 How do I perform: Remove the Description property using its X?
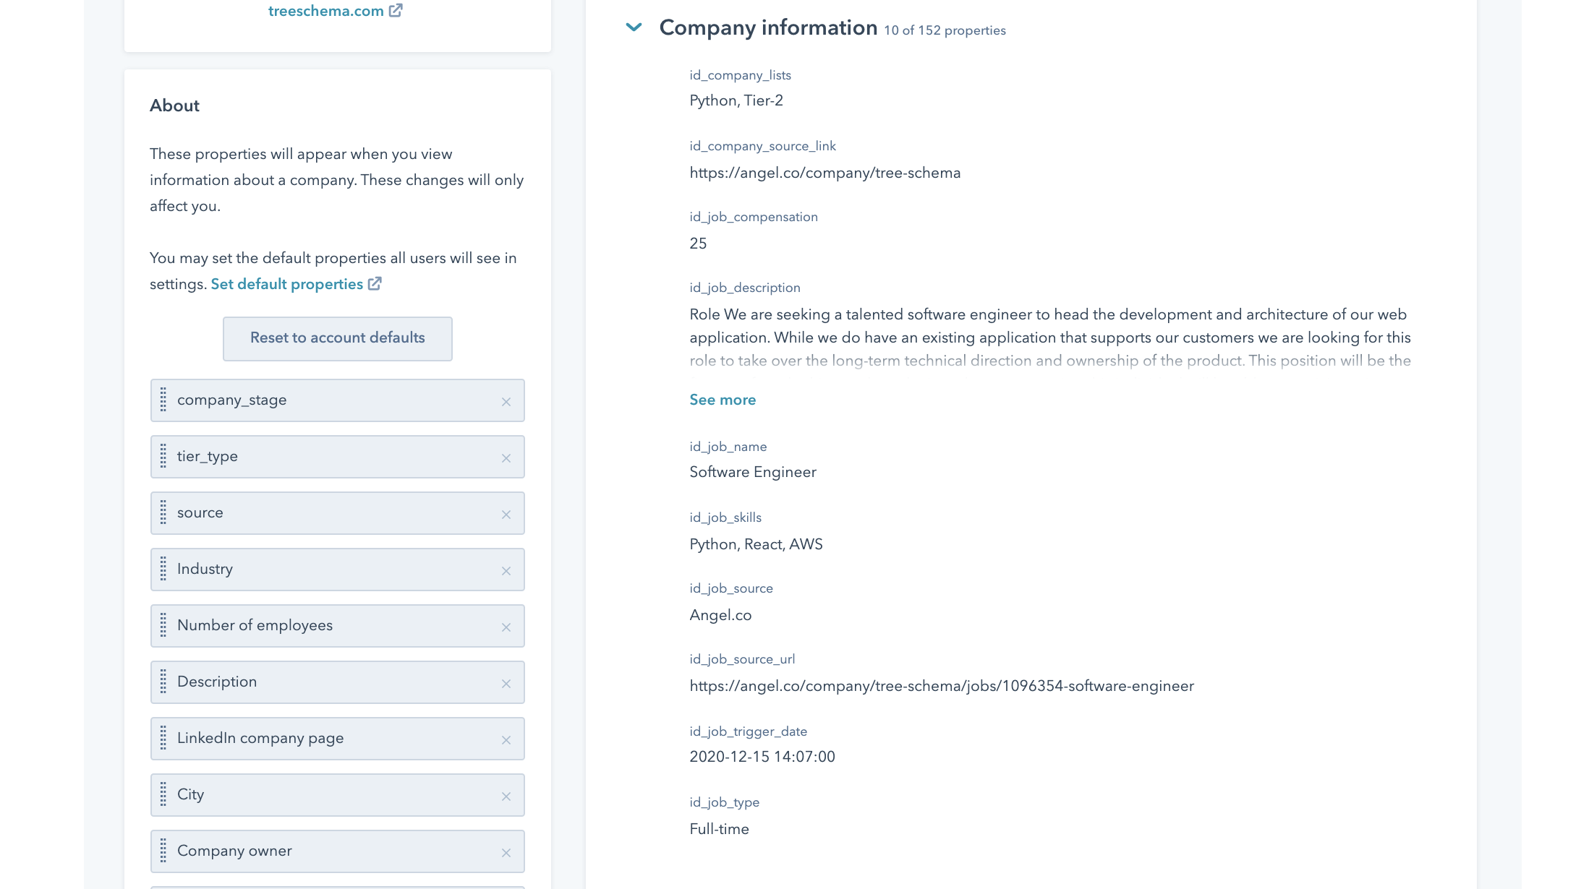(506, 683)
